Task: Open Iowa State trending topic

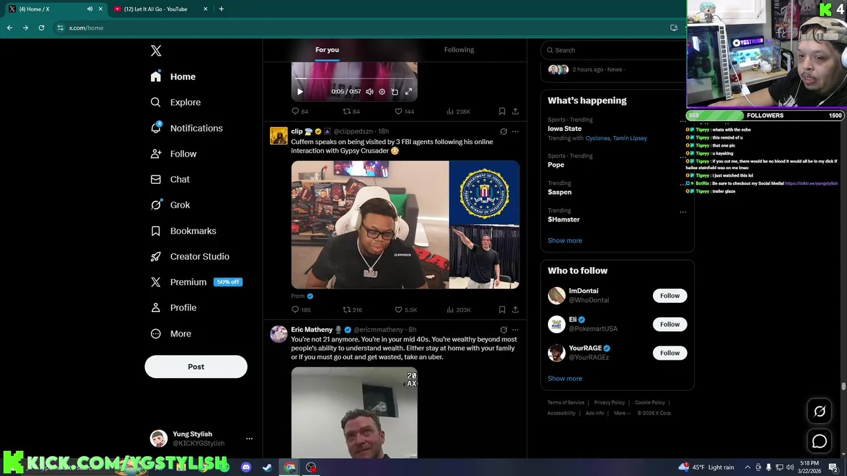Action: pyautogui.click(x=564, y=129)
